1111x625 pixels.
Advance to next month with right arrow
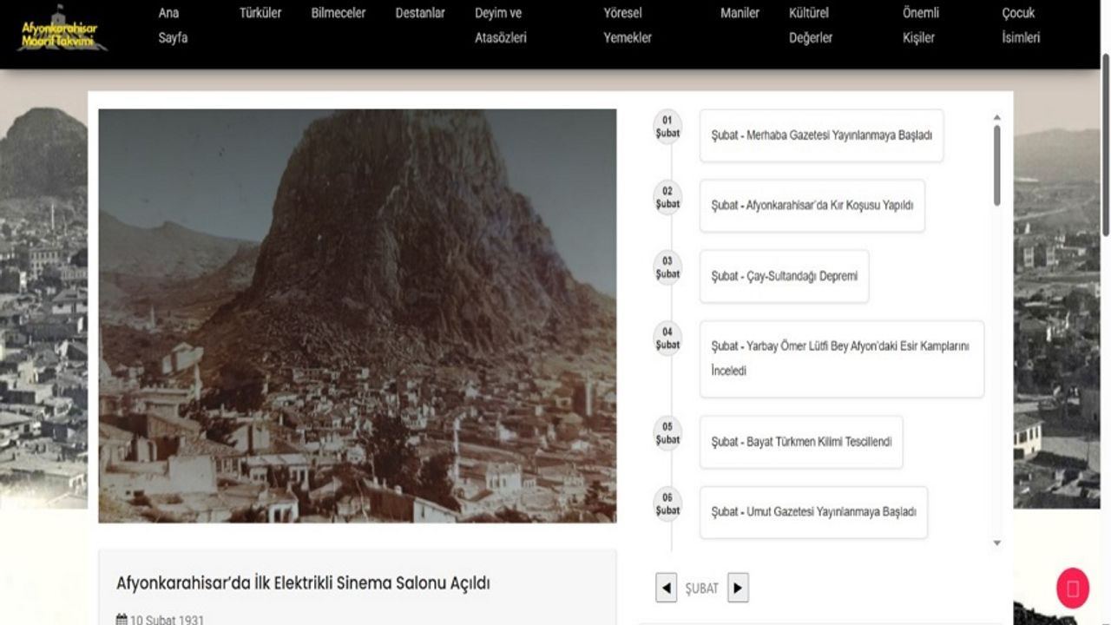[x=738, y=588]
